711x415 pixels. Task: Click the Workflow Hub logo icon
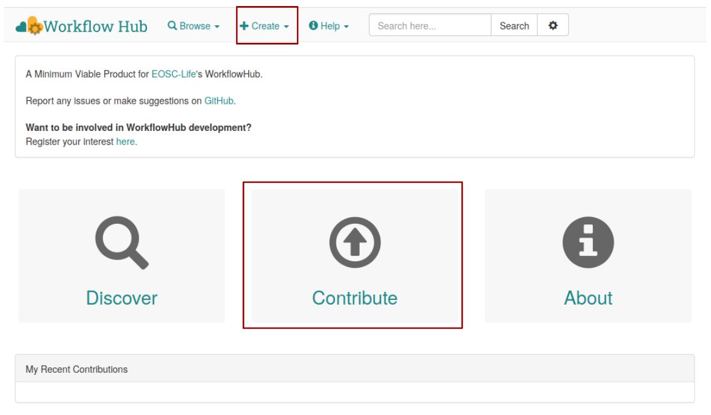(29, 26)
